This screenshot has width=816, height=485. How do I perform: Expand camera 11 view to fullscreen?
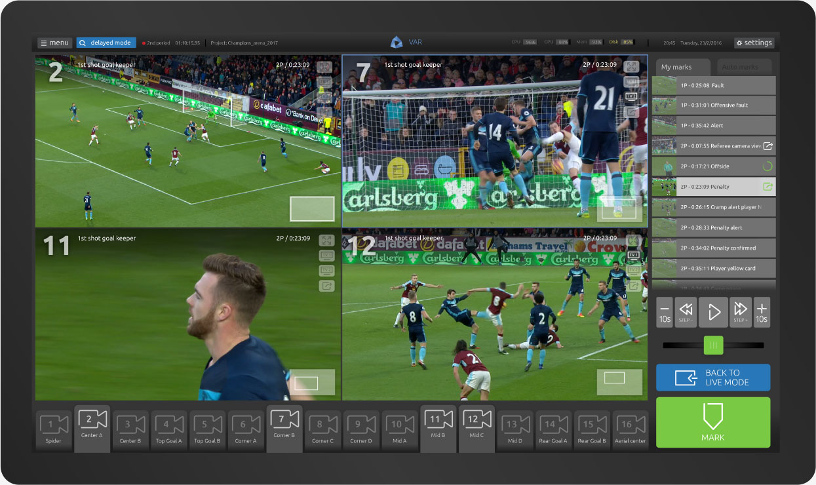(x=326, y=241)
